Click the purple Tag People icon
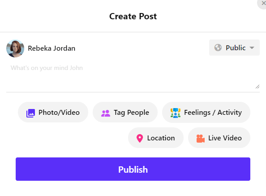The width and height of the screenshot is (266, 196). 106,113
